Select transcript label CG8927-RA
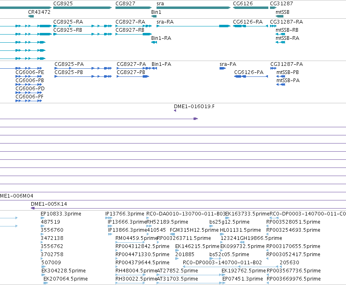Viewport: 346px width, 285px height. click(131, 22)
